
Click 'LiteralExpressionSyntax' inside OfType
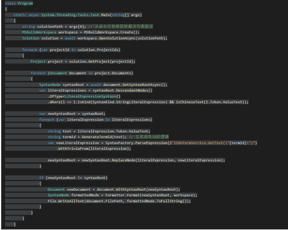pos(89,96)
